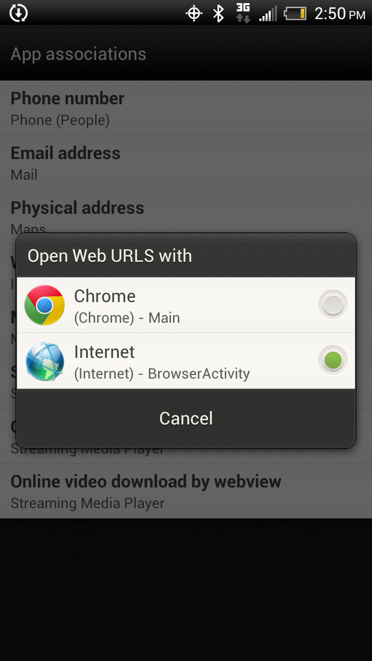
Task: Tap the battery level icon
Action: (x=296, y=13)
